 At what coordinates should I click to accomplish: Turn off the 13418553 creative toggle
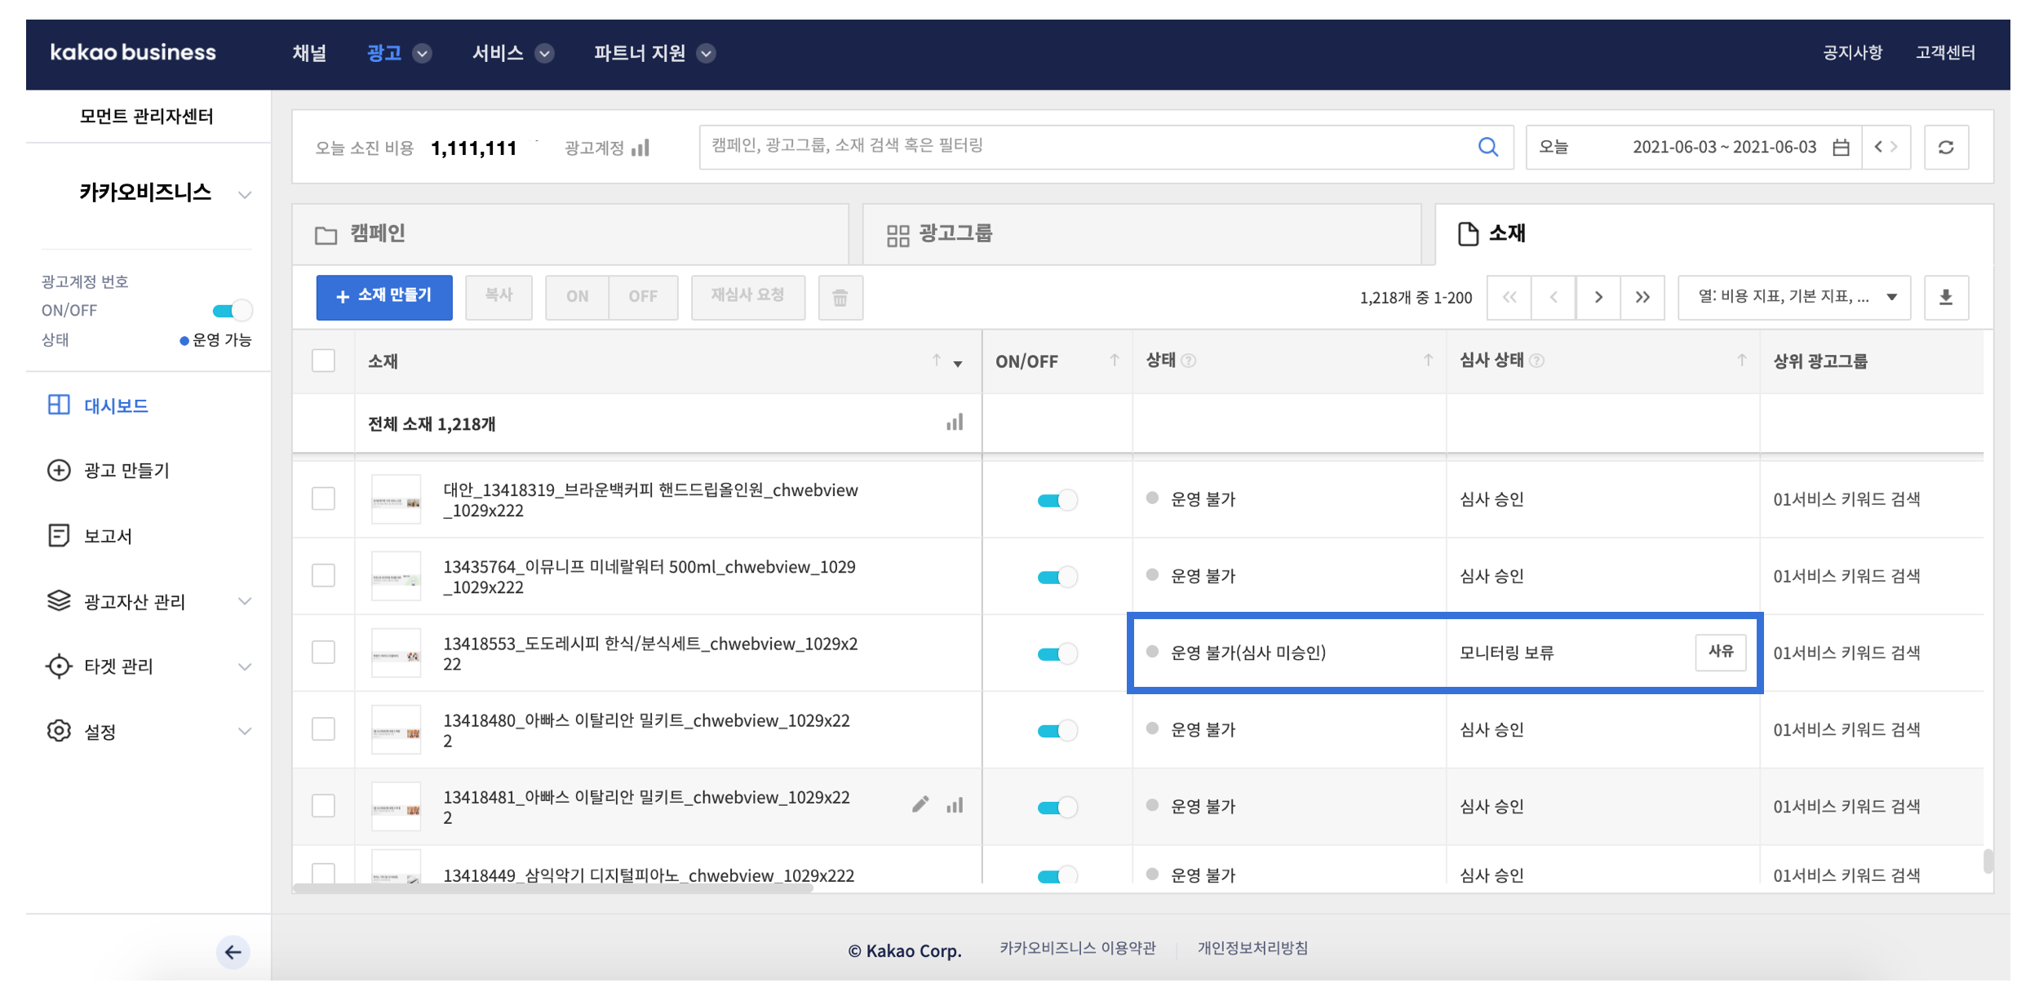[1057, 653]
